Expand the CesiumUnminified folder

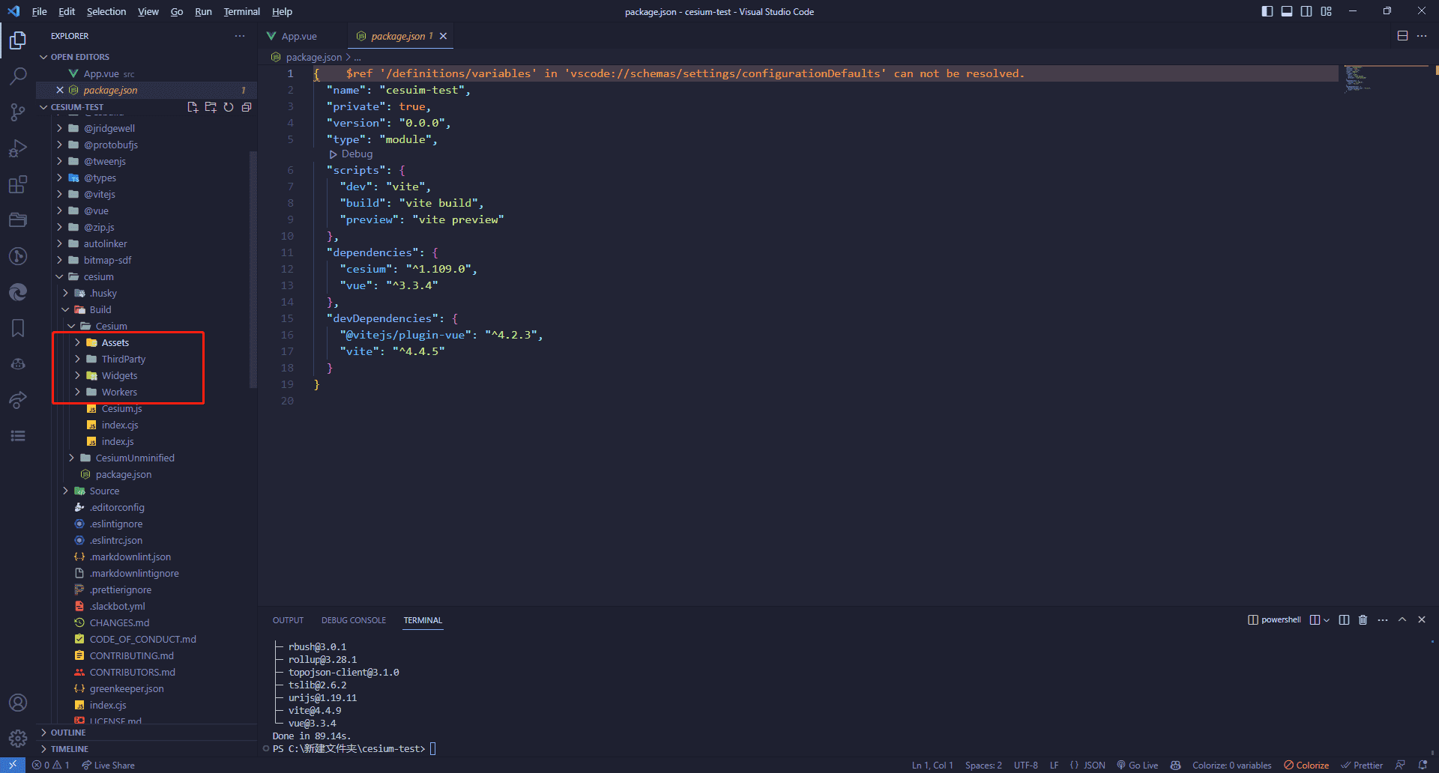coord(135,458)
